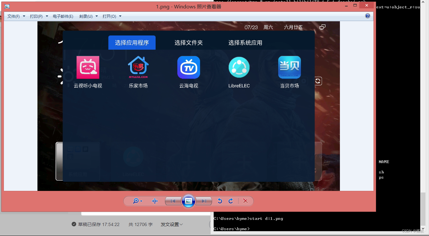Viewport: 429px width, 236px height.
Task: Click the dimmed 系统应用 tile
Action: pyautogui.click(x=78, y=161)
